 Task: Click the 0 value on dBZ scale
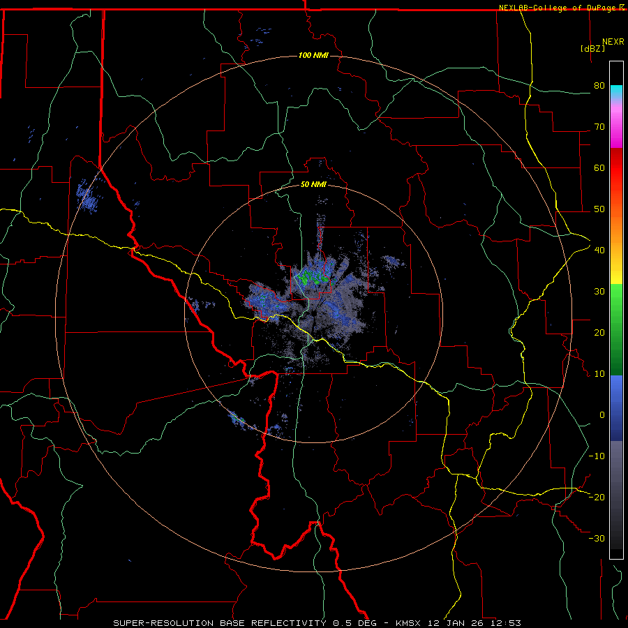[602, 415]
